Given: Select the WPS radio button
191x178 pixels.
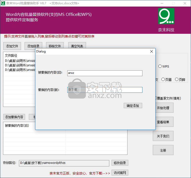Looking at the screenshot, I should [160, 67].
